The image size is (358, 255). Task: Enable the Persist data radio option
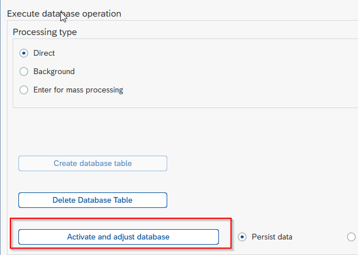point(242,237)
